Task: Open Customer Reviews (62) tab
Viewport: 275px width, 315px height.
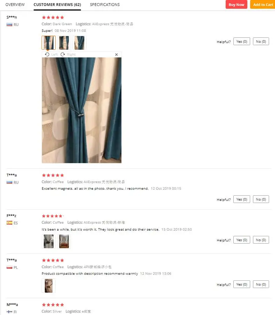Action: [x=57, y=5]
